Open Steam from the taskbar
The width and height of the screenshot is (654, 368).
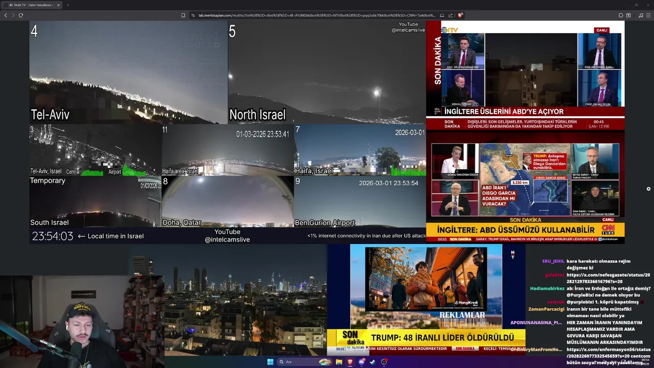tap(372, 362)
